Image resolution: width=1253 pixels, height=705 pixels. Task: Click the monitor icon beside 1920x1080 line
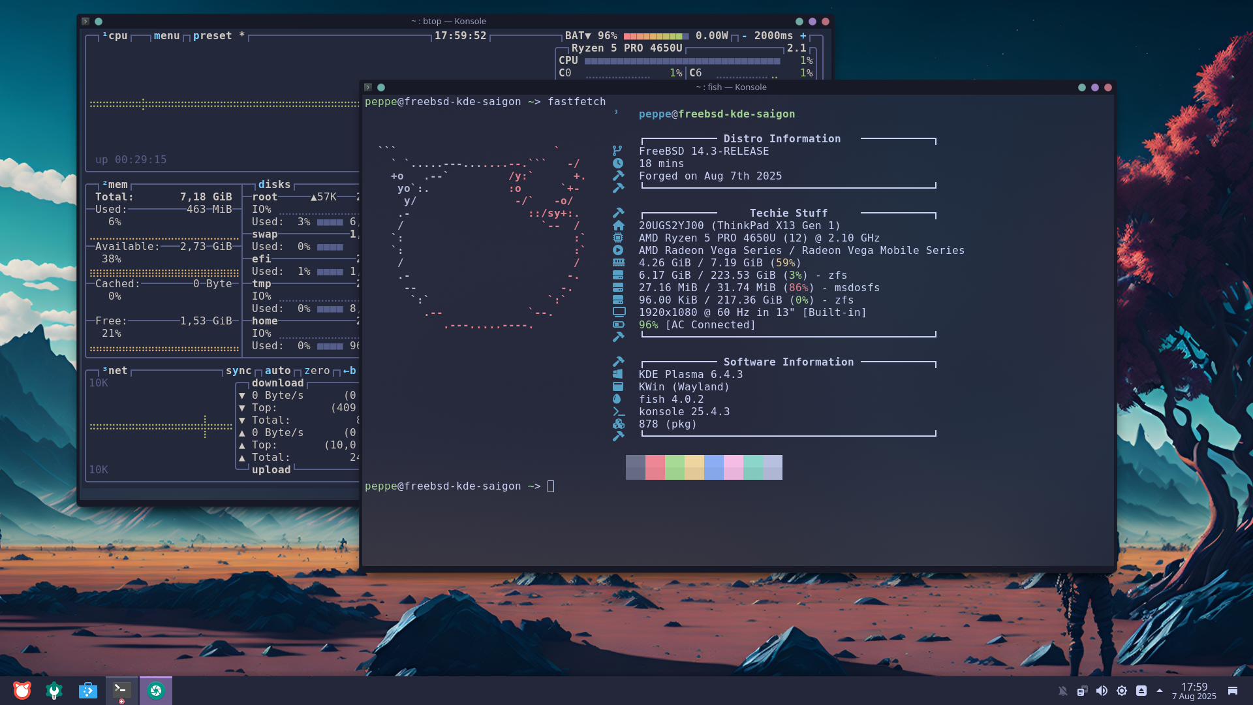coord(619,312)
